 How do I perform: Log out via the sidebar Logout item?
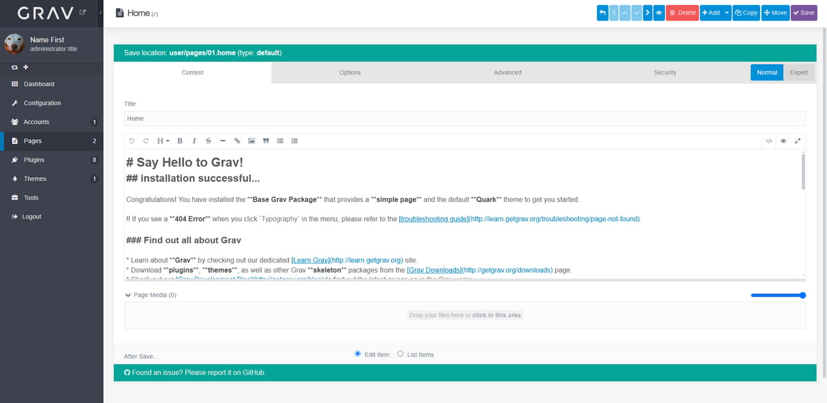coord(52,217)
